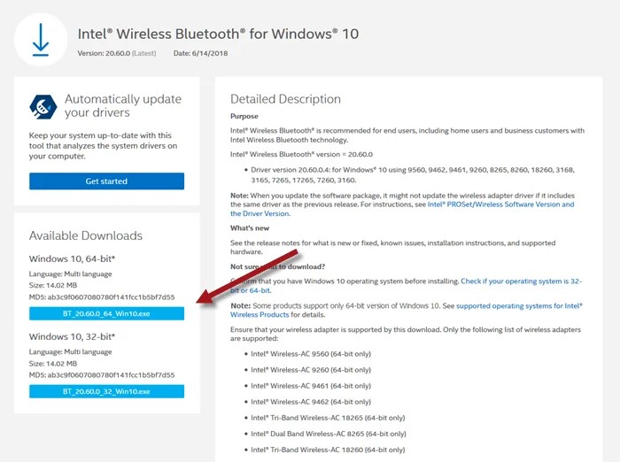Viewport: 620px width, 462px height.
Task: Open 'Check if your operating system is 32' link
Action: click(x=406, y=285)
